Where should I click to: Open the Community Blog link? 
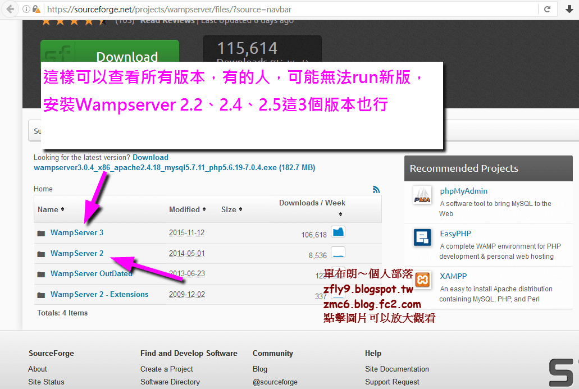coord(260,369)
